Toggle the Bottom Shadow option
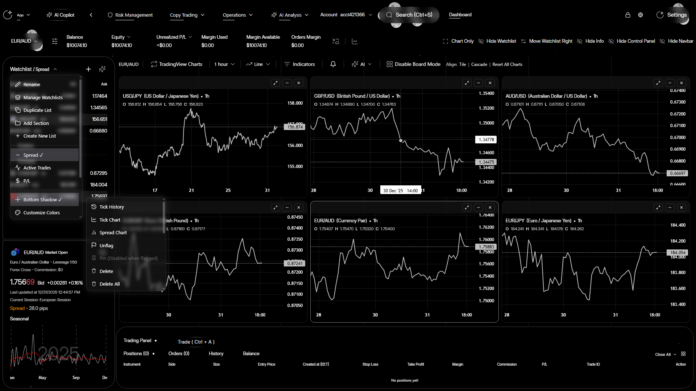 click(x=42, y=199)
